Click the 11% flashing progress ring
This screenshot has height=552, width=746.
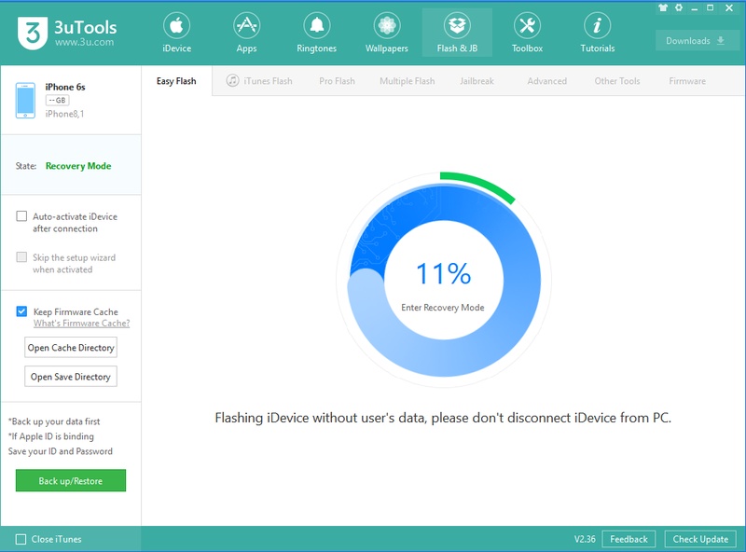pos(444,280)
